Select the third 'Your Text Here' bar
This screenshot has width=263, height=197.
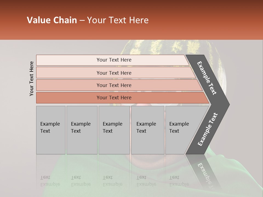[119, 85]
